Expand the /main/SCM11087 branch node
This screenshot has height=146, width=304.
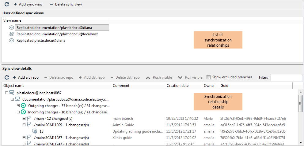[x=24, y=138]
